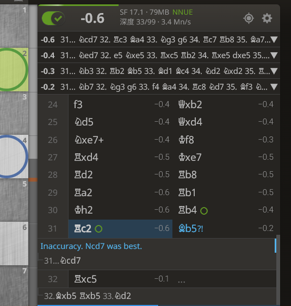Open the variation 32.Bxb5 Rxb5 33.Nd2
291x306 pixels.
click(x=87, y=296)
